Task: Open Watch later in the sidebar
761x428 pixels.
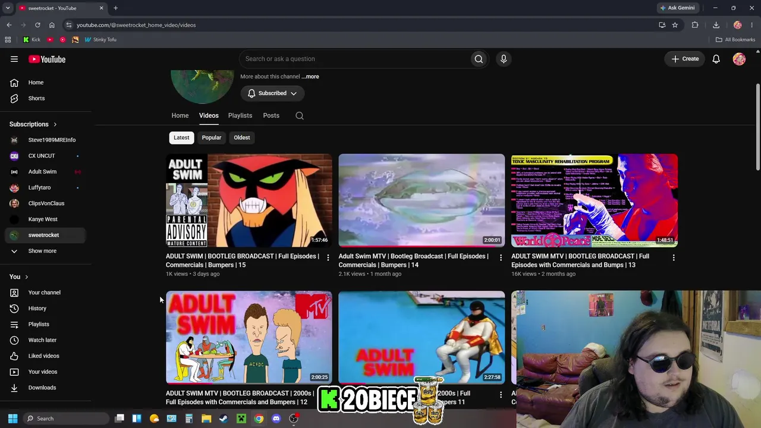Action: click(x=45, y=340)
